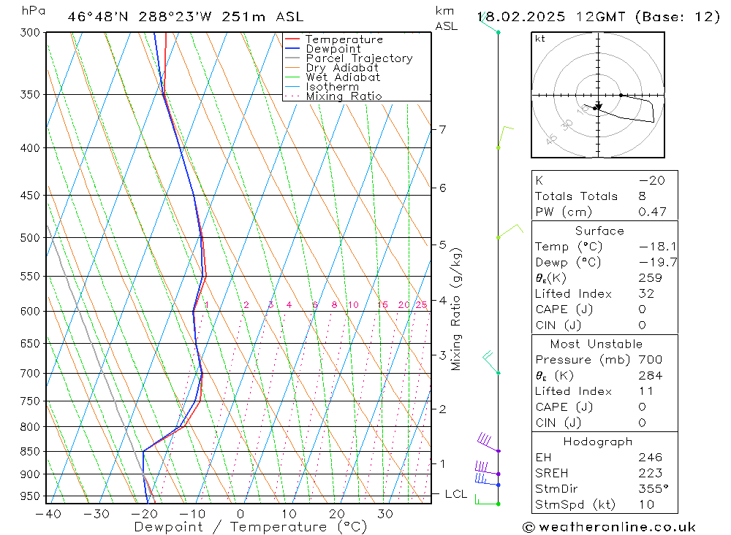Click the kt label in the hodograph

coord(540,39)
